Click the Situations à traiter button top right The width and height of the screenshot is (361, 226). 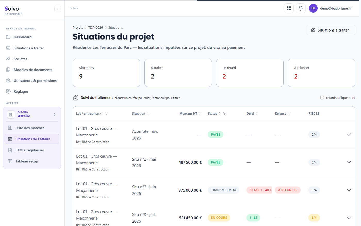point(331,30)
